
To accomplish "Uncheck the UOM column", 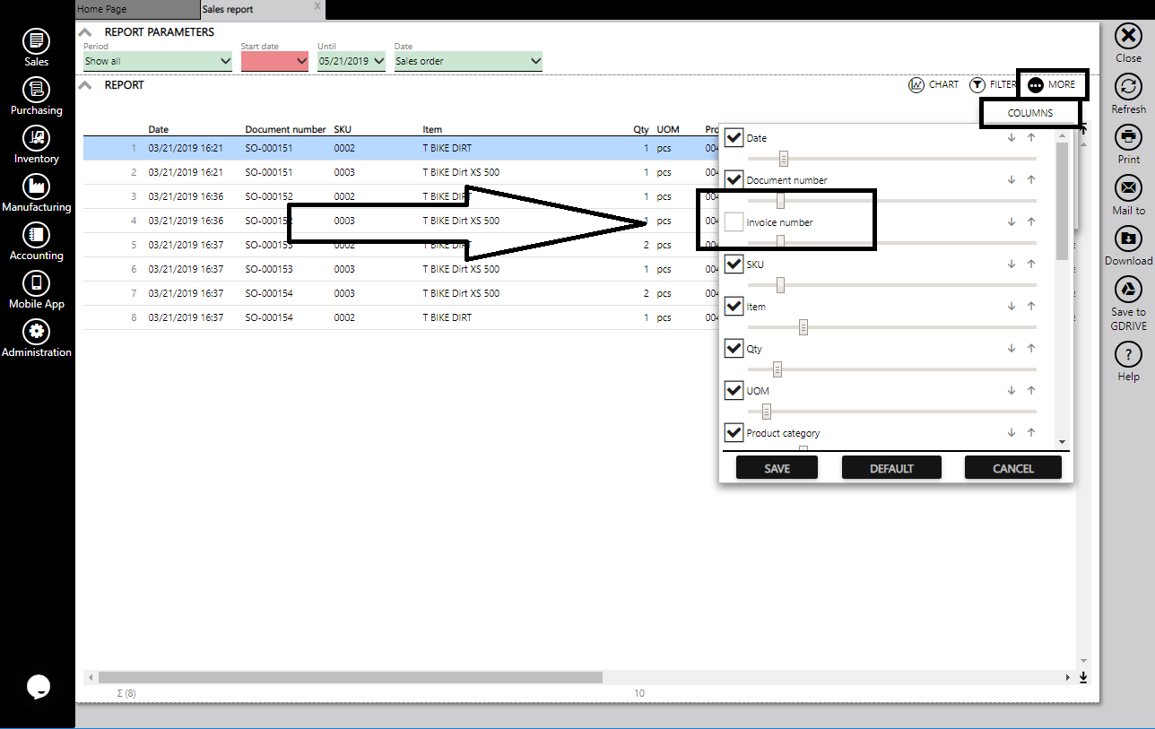I will (734, 390).
